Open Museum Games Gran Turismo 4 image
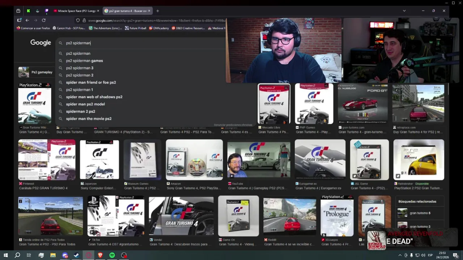The width and height of the screenshot is (463, 260). click(142, 160)
